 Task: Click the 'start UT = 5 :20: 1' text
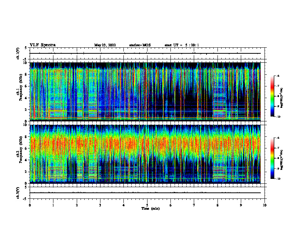tap(182, 45)
